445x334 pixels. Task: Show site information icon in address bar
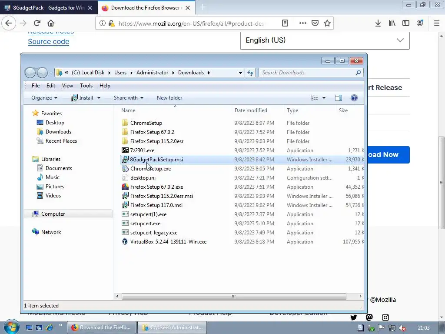(x=103, y=23)
